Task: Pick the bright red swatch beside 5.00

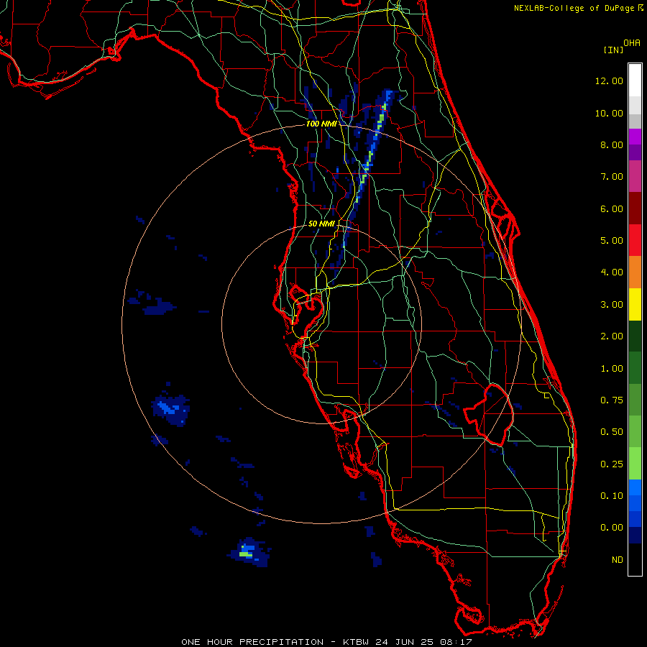Action: [x=635, y=240]
